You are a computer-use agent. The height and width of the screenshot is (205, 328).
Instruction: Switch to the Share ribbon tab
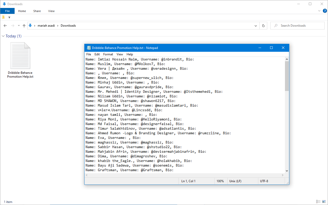click(37, 11)
